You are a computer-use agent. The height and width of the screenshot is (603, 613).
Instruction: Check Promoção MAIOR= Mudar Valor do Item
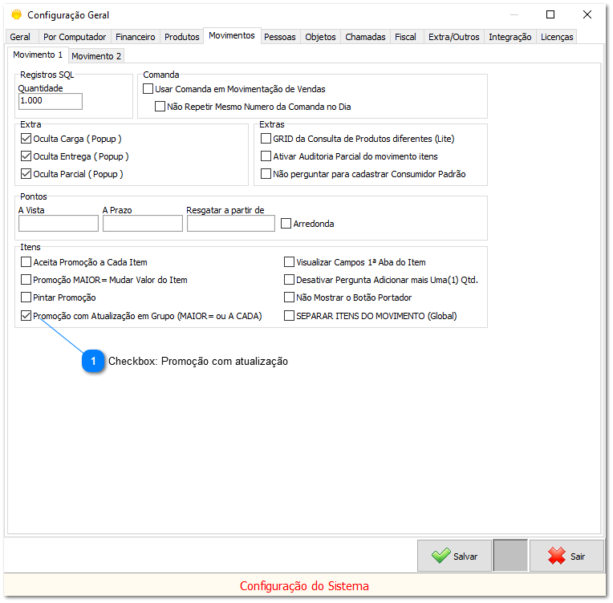point(26,279)
